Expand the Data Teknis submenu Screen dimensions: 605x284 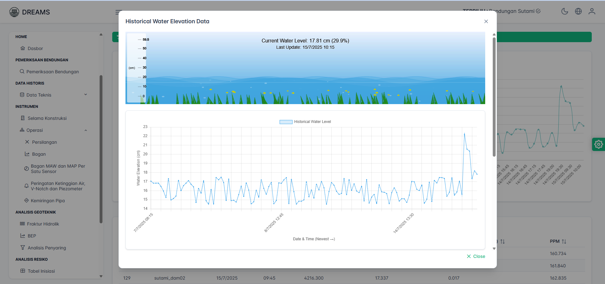pos(85,94)
